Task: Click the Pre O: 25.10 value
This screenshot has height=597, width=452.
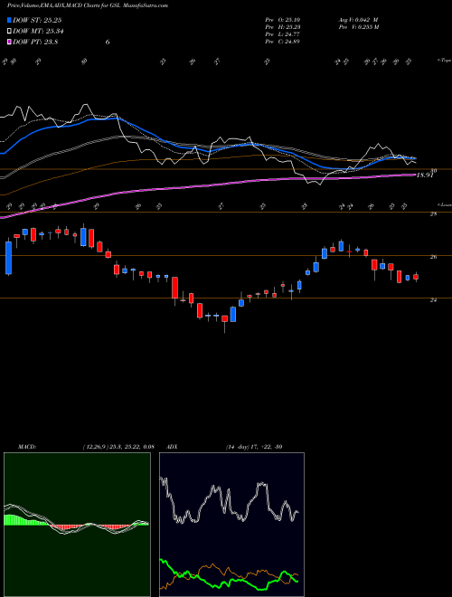Action: 283,20
